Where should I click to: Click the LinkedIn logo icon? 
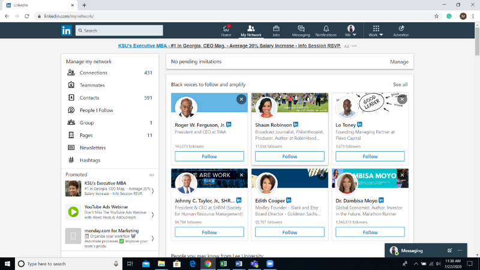point(66,31)
